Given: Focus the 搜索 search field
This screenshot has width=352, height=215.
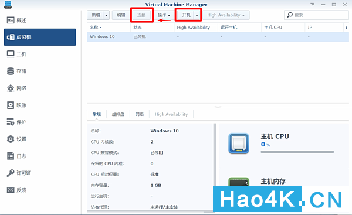Looking at the screenshot, I should 316,15.
